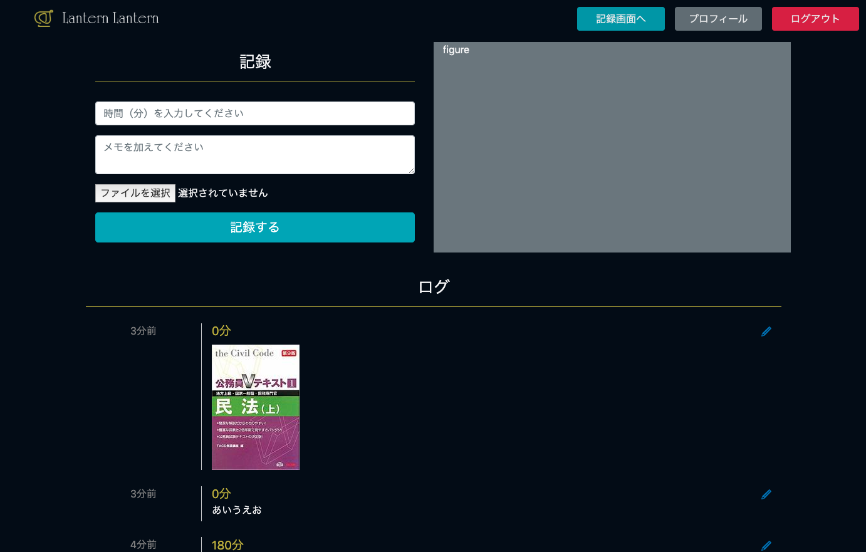Click the Lantern Lantern logo icon
This screenshot has height=552, width=866.
point(43,18)
